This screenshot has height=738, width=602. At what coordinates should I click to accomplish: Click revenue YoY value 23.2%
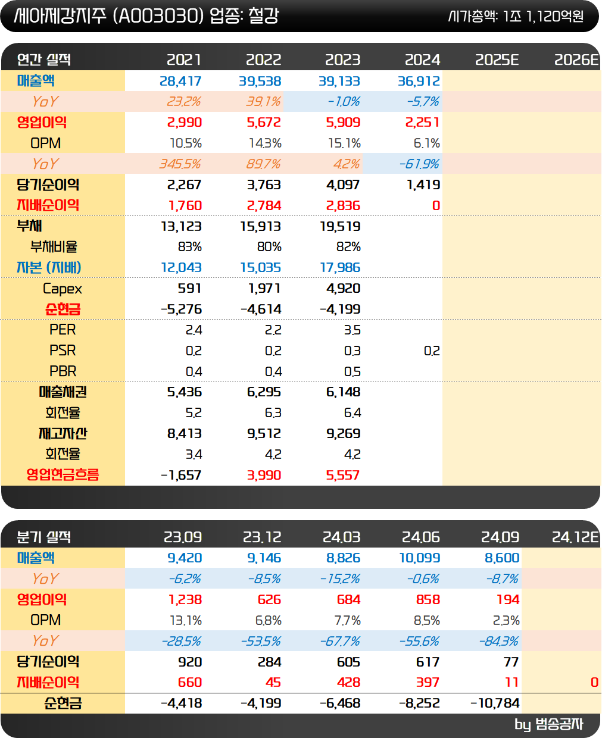coord(183,102)
